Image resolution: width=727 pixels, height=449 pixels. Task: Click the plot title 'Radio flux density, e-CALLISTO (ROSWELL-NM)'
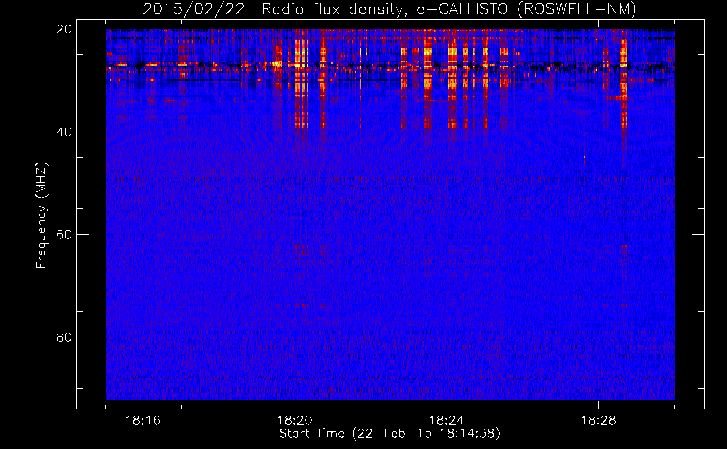click(x=449, y=9)
